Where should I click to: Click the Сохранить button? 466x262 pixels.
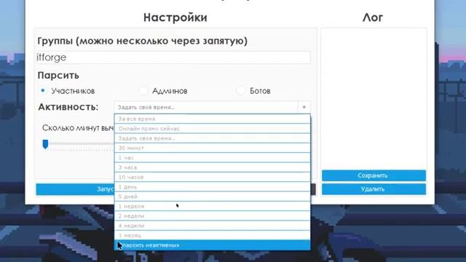[374, 175]
